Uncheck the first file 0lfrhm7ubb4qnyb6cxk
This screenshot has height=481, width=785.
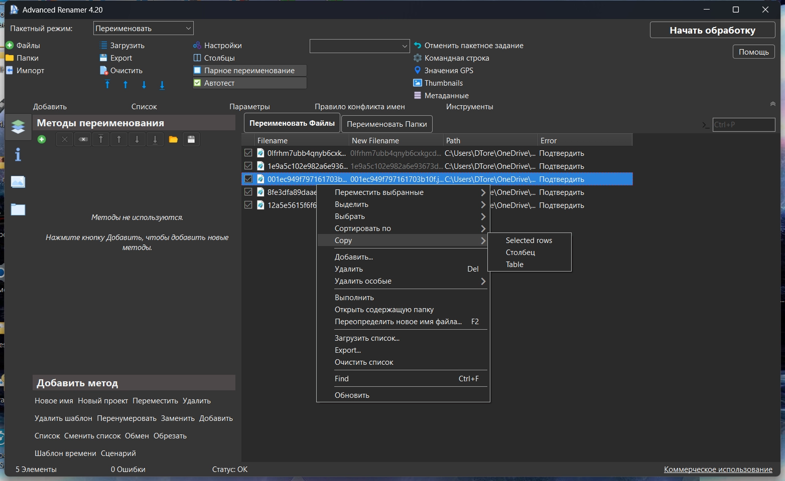coord(248,153)
